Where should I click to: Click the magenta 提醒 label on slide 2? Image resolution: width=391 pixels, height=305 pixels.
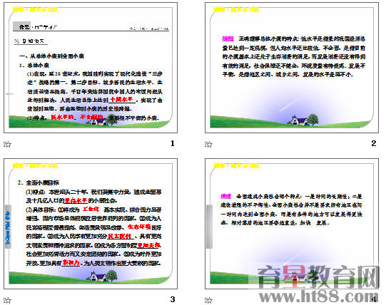pyautogui.click(x=228, y=39)
